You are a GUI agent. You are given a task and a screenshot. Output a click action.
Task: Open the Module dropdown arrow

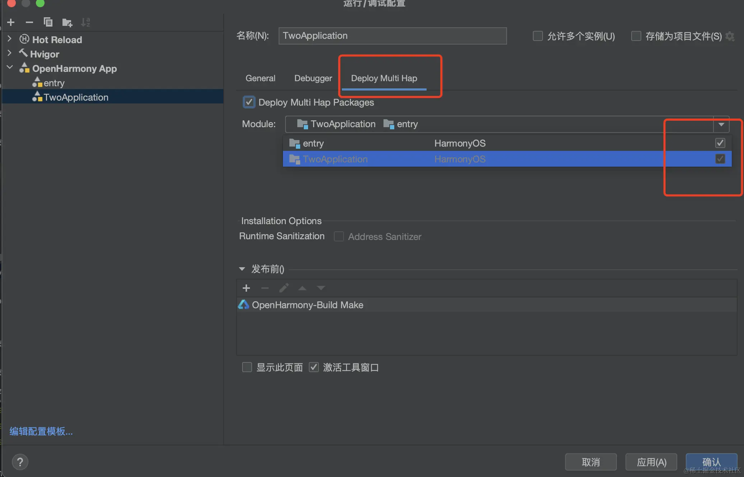tap(721, 124)
